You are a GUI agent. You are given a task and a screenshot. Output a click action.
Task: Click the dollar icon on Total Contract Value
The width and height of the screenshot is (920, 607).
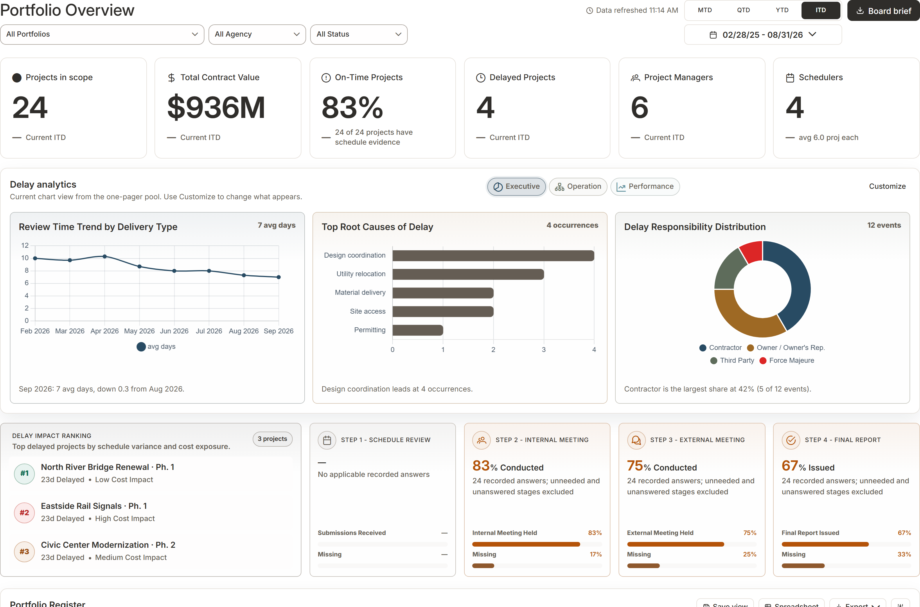[x=171, y=78]
